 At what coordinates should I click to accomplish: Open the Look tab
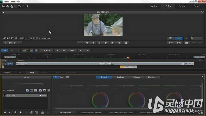[x=32, y=72]
